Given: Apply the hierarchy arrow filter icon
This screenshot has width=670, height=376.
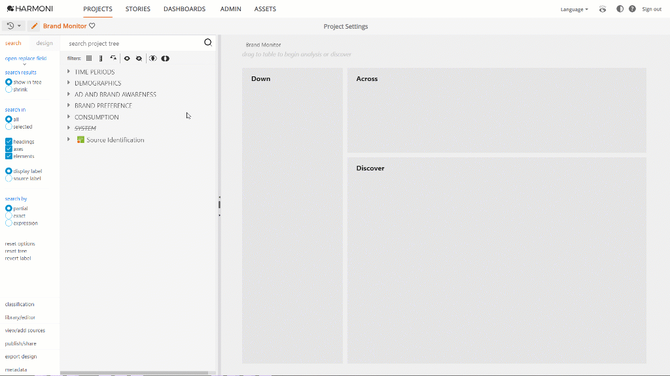Looking at the screenshot, I should [x=113, y=58].
